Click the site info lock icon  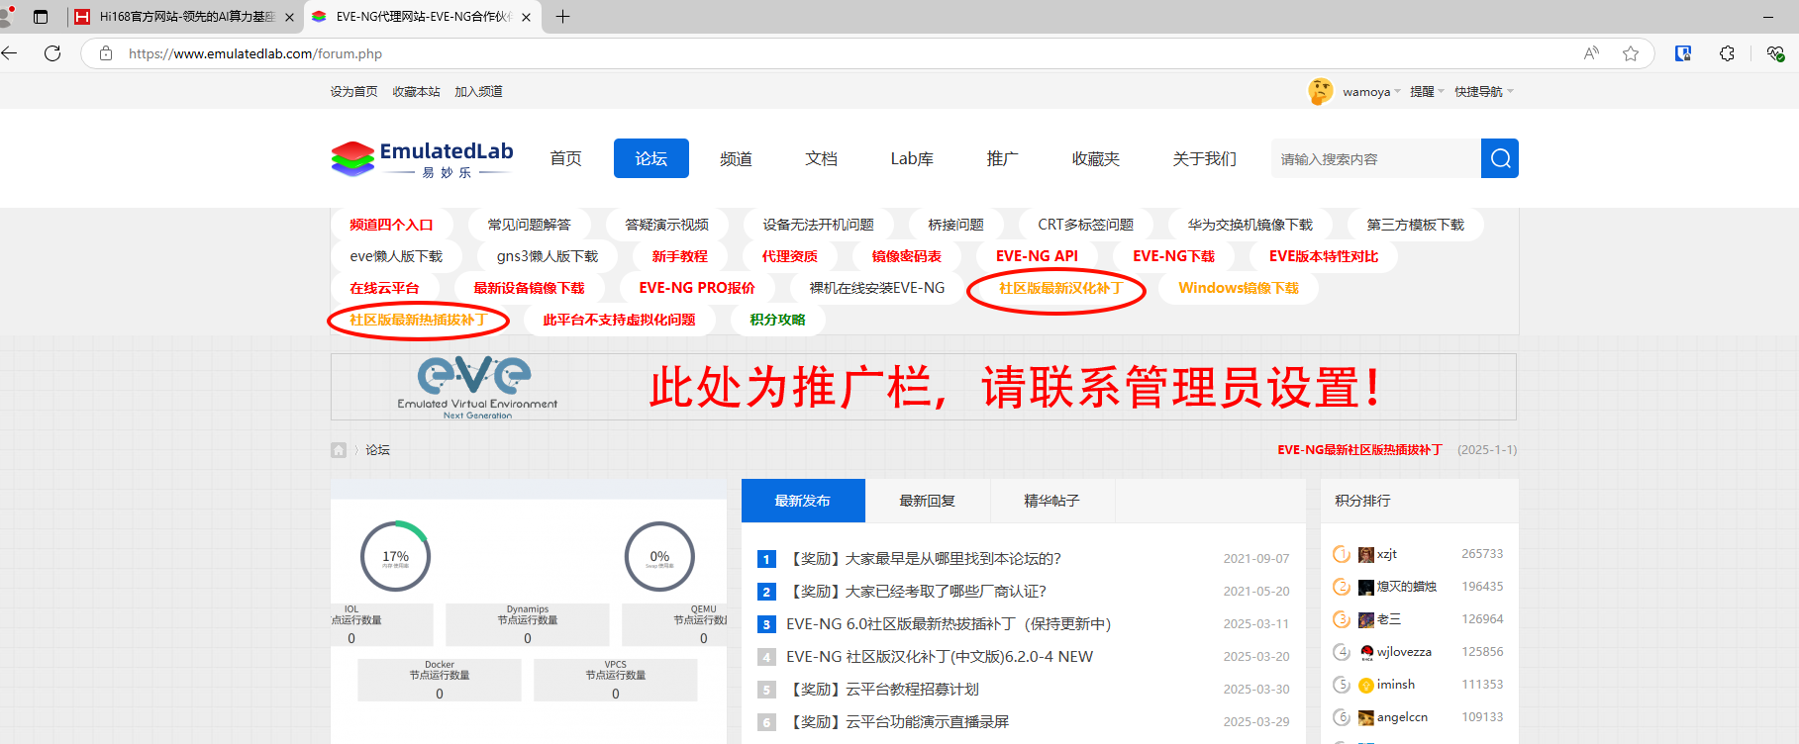click(106, 53)
